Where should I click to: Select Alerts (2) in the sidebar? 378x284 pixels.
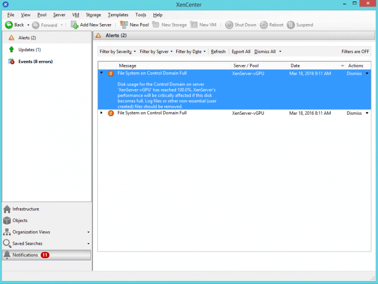coord(47,37)
